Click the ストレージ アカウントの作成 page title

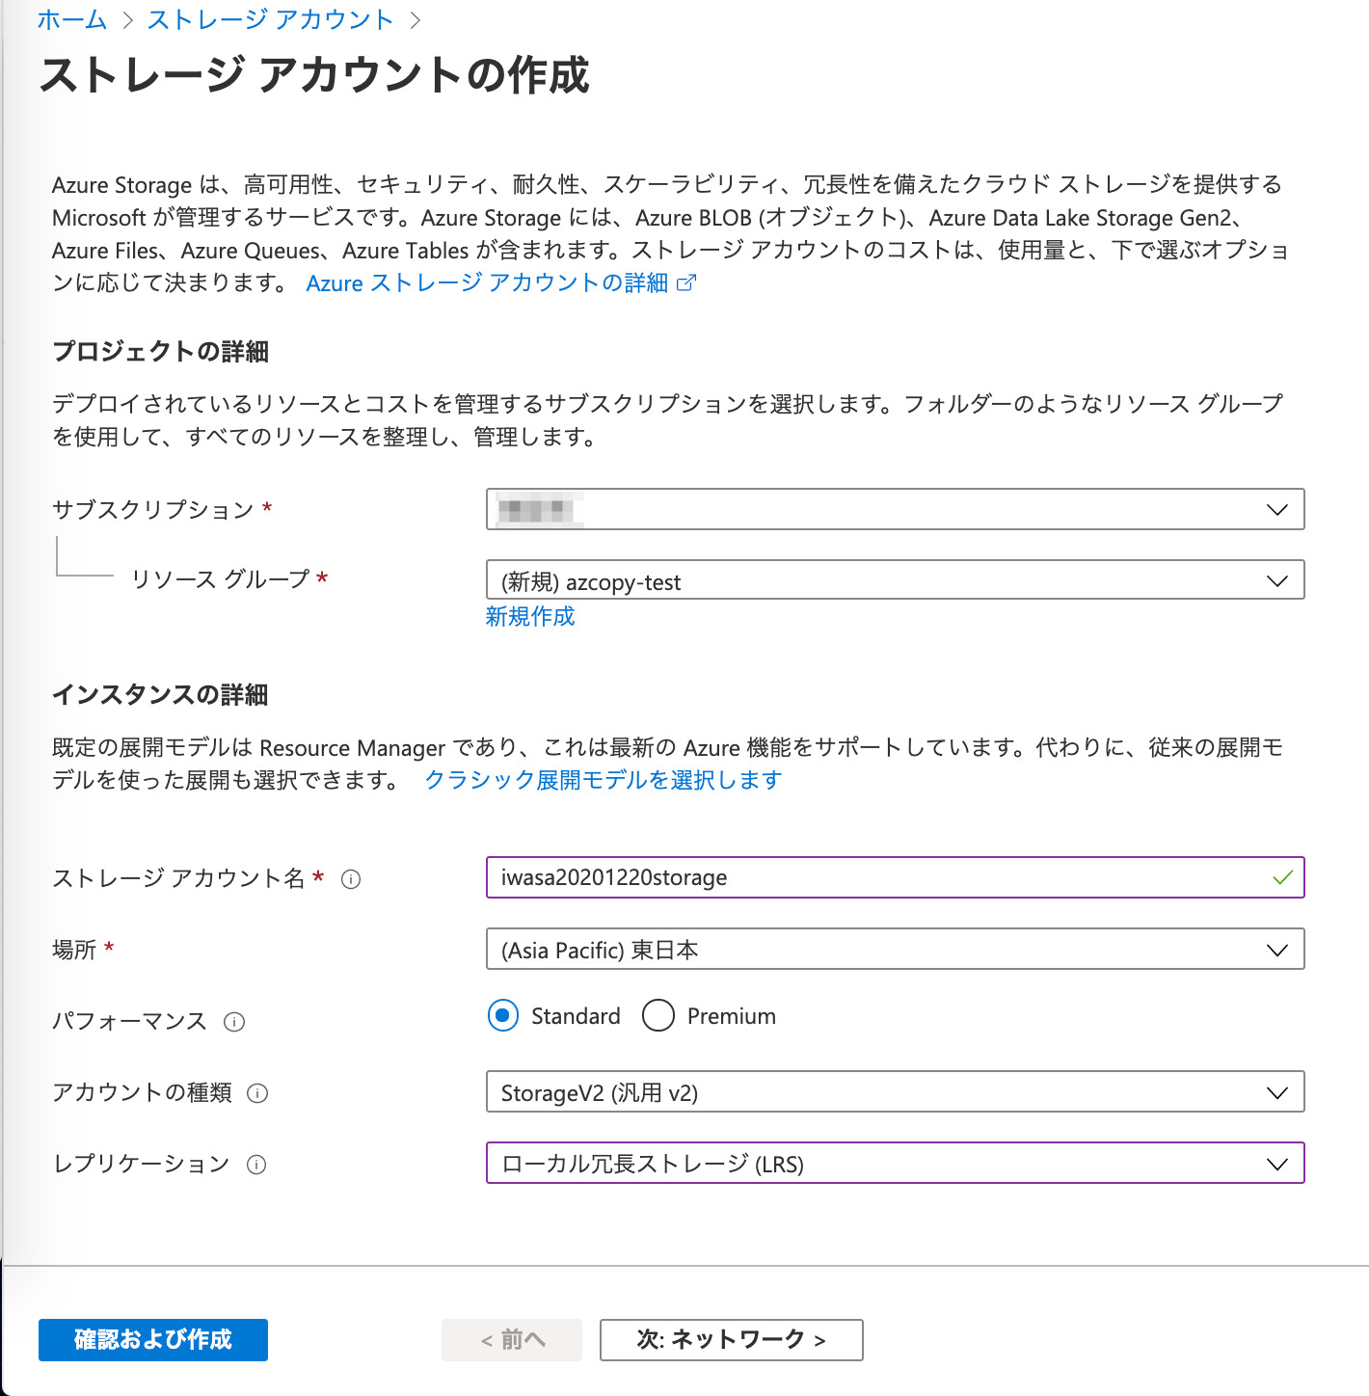pos(314,75)
